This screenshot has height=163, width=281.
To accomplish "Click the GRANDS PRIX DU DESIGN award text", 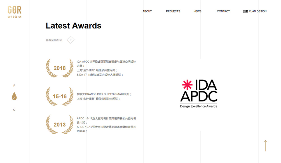I will (x=104, y=94).
